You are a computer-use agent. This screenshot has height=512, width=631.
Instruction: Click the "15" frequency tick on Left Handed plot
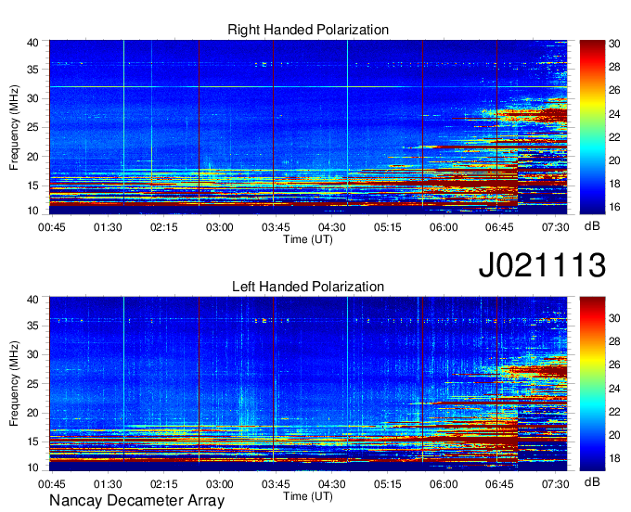click(x=32, y=442)
